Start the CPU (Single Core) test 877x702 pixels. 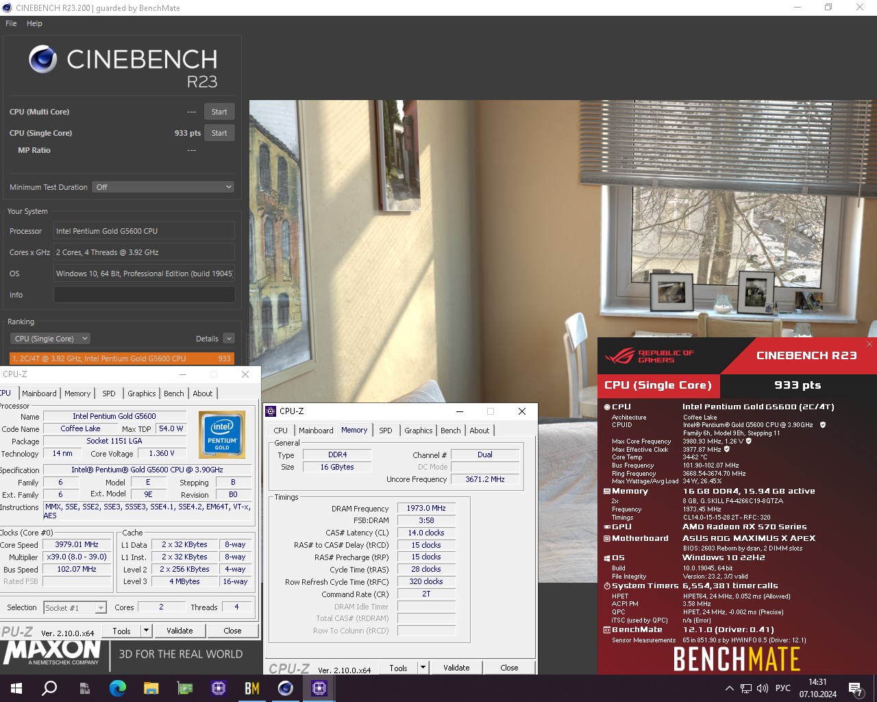(219, 133)
